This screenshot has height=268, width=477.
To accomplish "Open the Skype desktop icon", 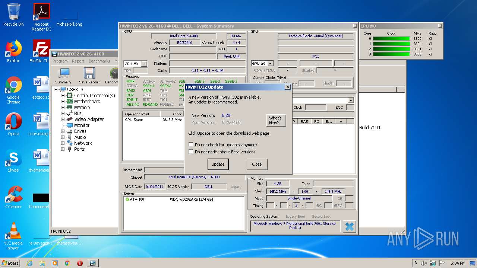I will click(13, 161).
